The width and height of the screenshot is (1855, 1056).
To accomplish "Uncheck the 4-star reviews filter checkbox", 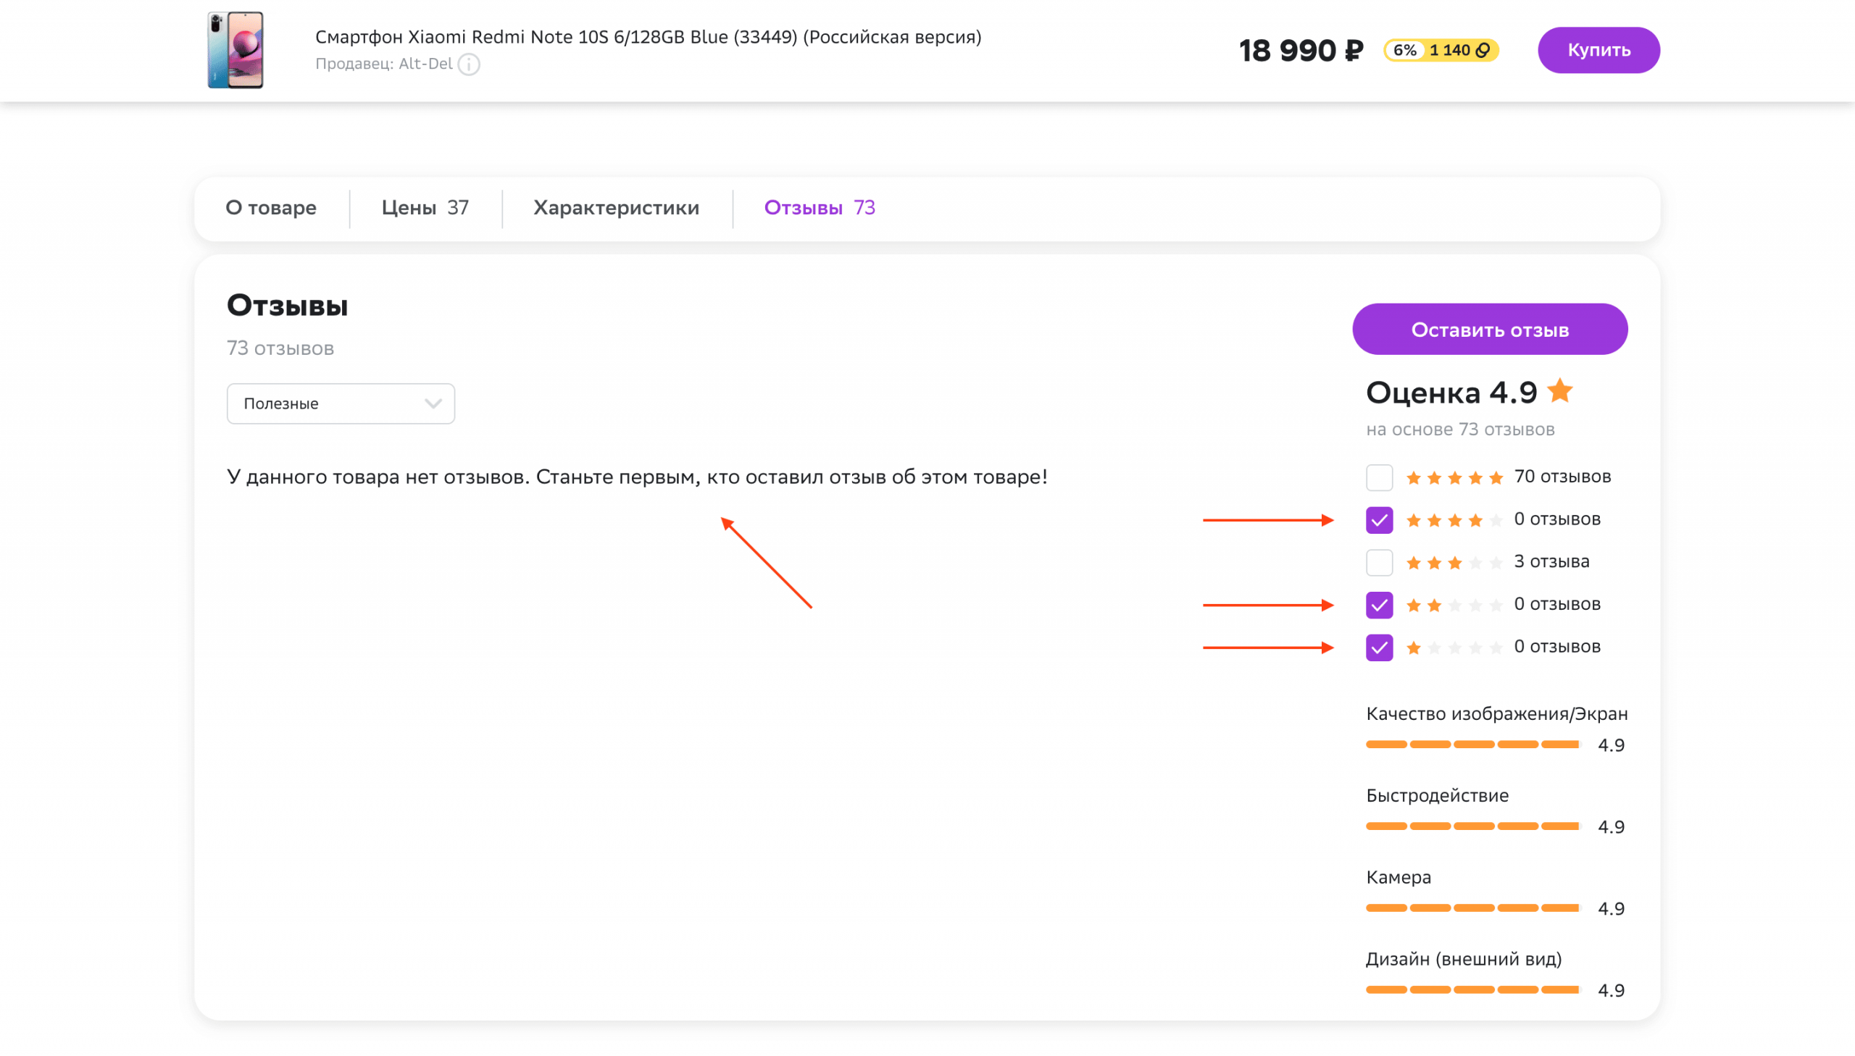I will click(1379, 520).
